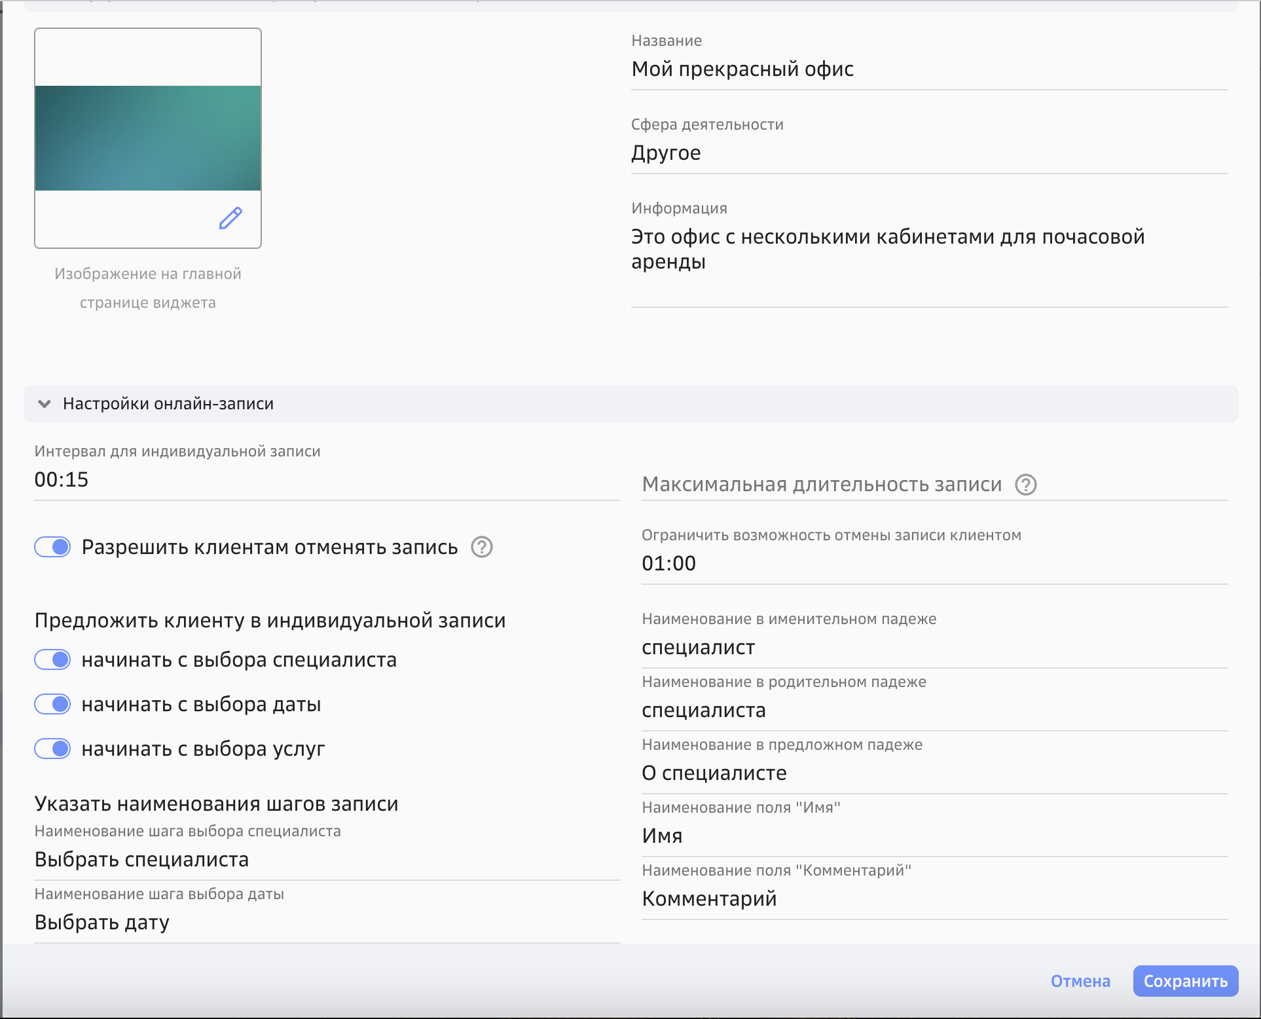Open help icon near Максимальная длительность записи
This screenshot has width=1261, height=1019.
[1025, 485]
